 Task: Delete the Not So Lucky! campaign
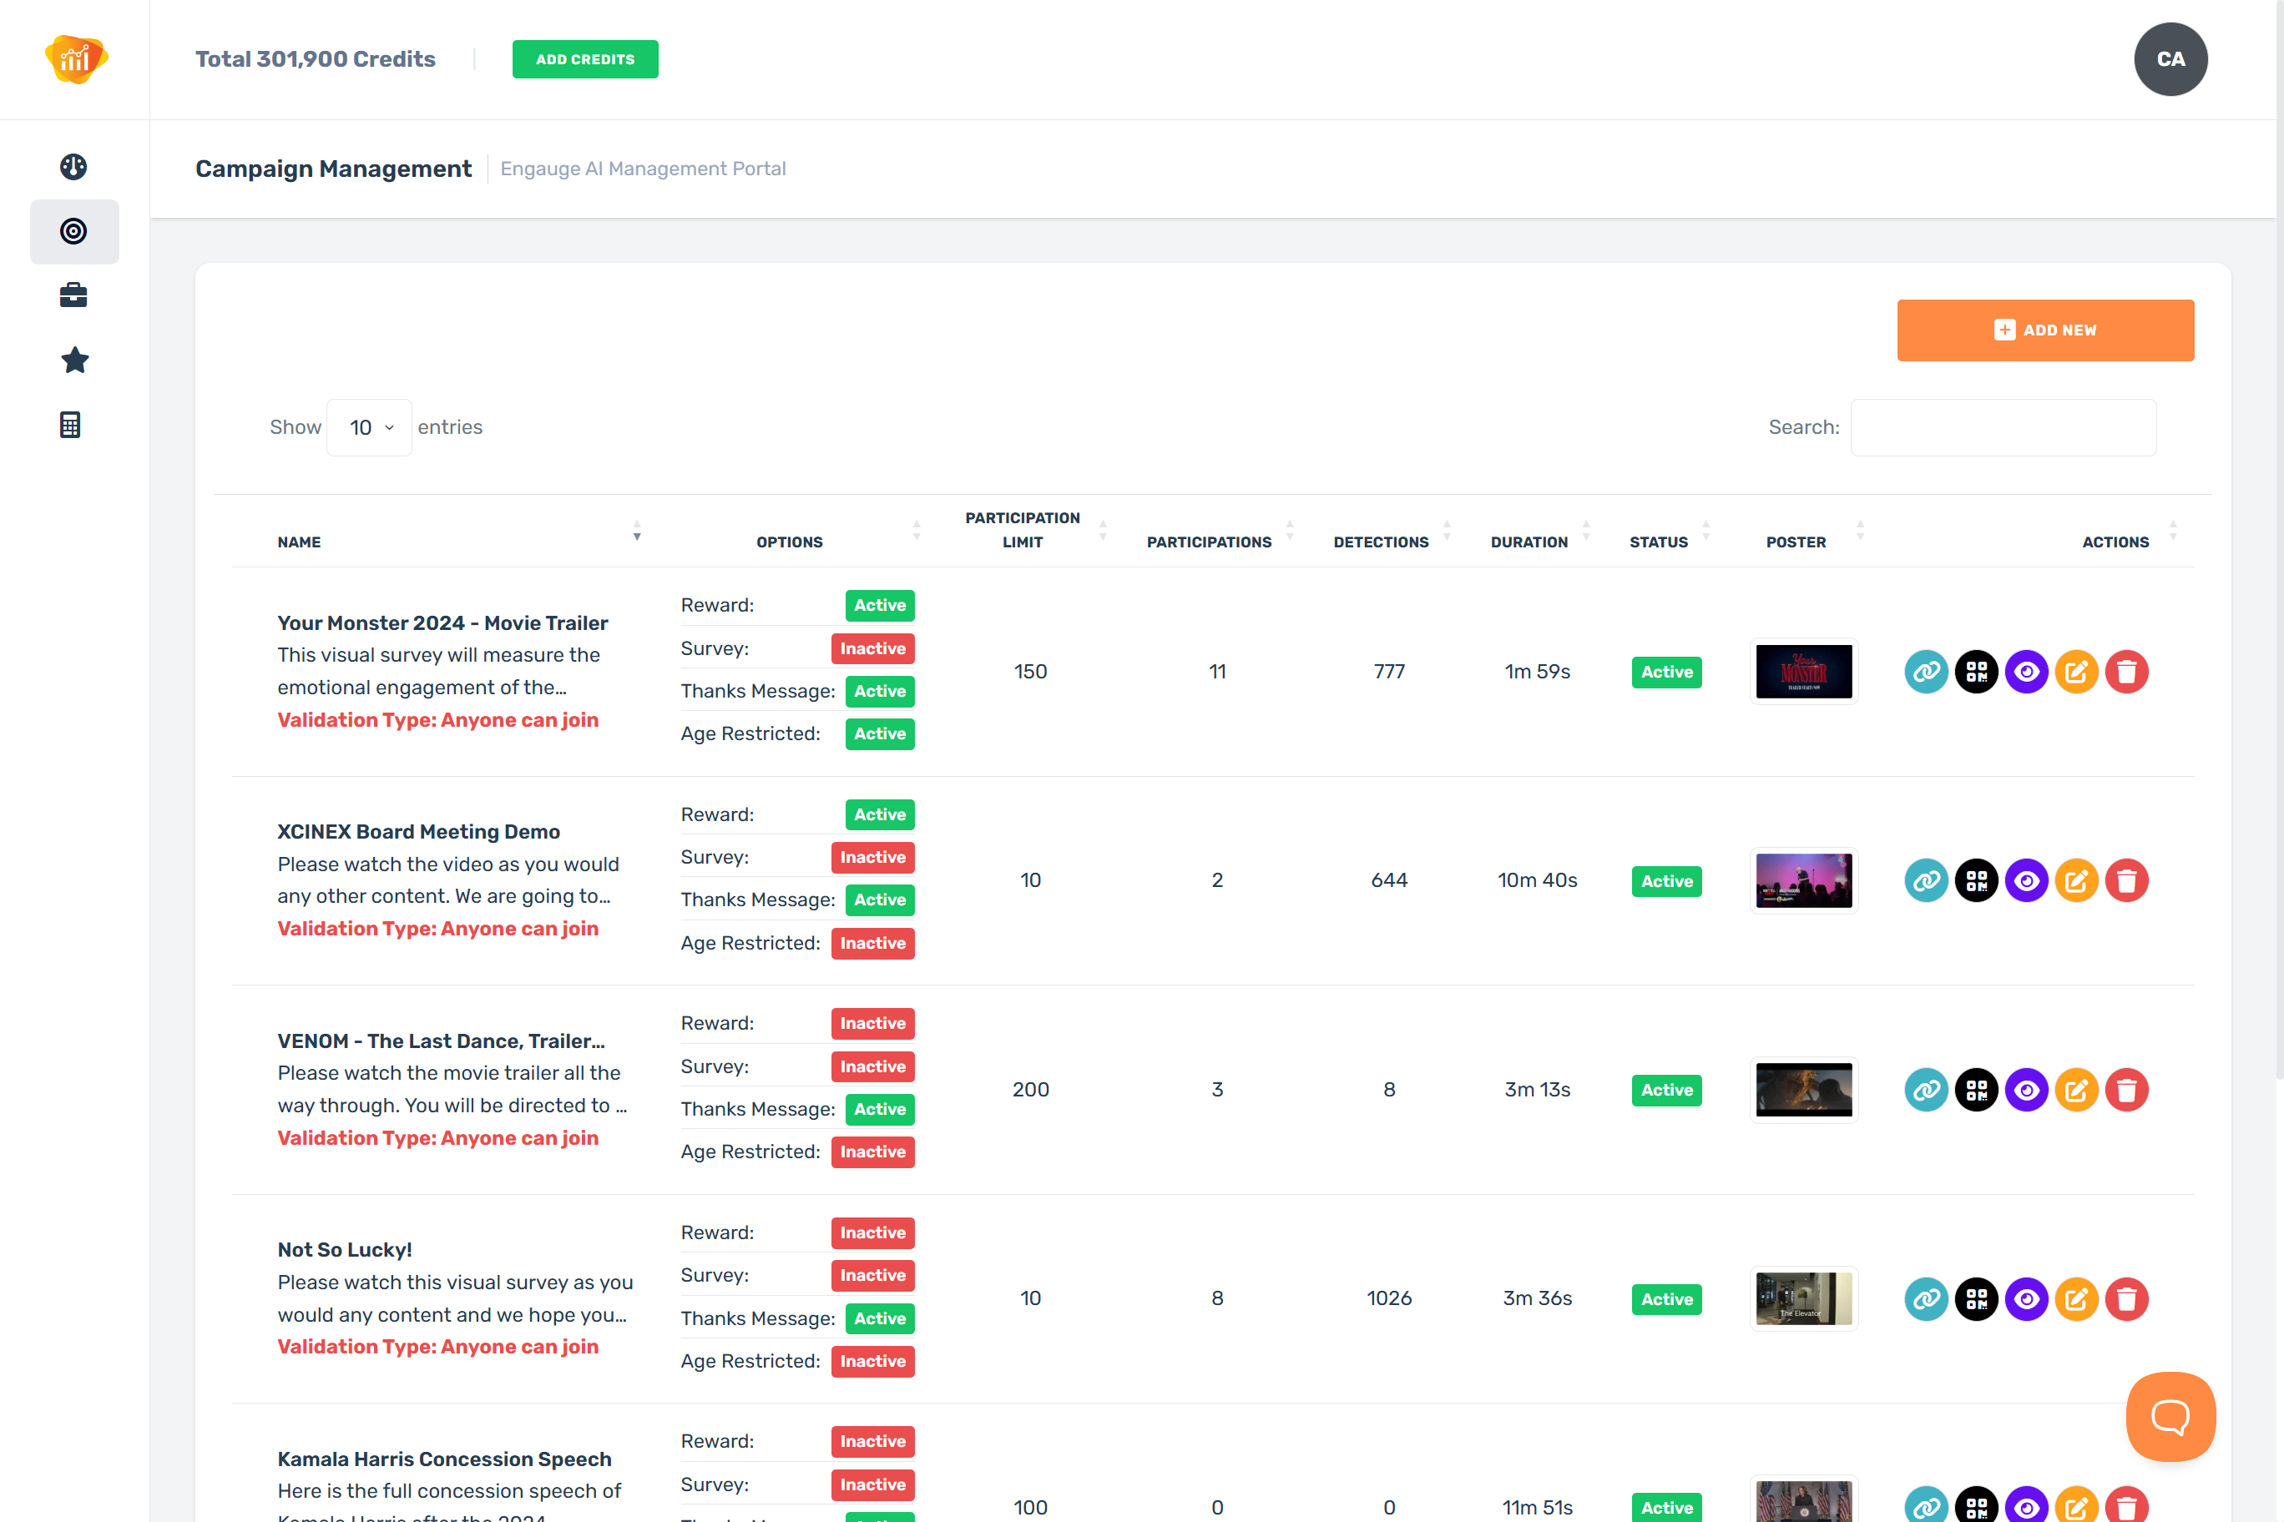point(2125,1298)
